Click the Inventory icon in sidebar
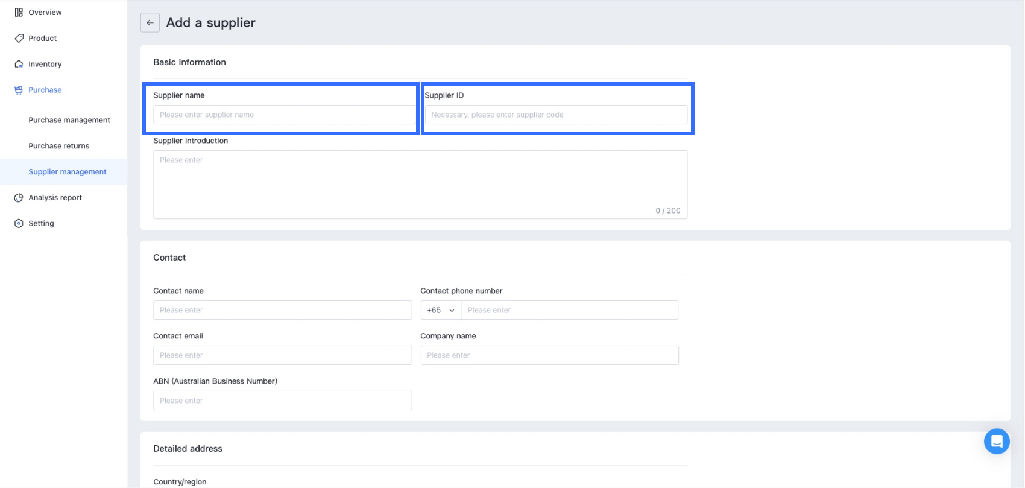 tap(19, 65)
